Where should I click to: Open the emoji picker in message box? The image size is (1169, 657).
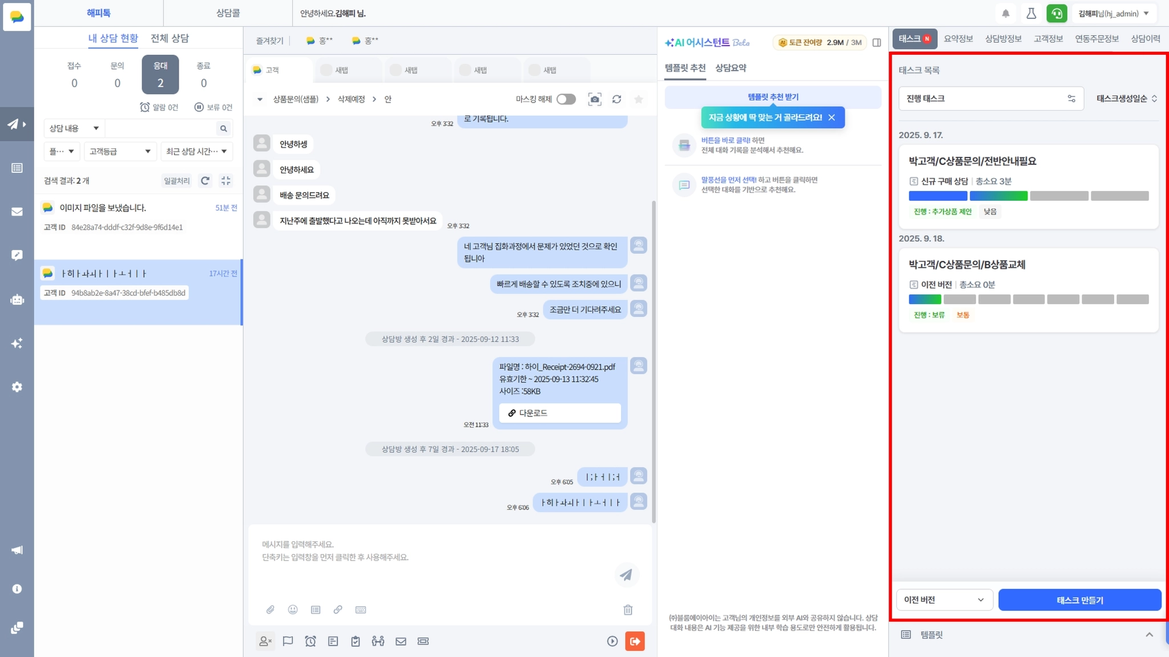293,610
